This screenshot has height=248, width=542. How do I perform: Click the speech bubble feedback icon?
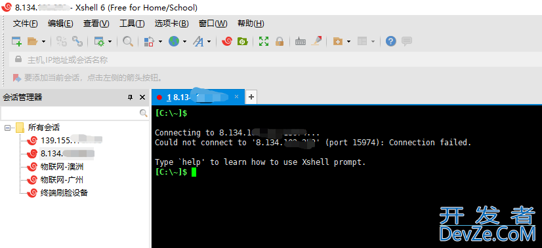tap(407, 41)
